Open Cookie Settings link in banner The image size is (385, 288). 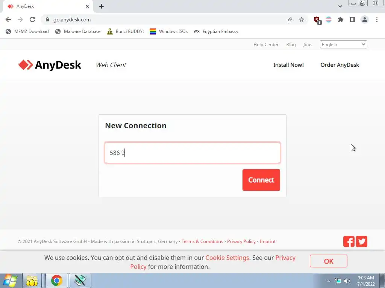click(227, 258)
